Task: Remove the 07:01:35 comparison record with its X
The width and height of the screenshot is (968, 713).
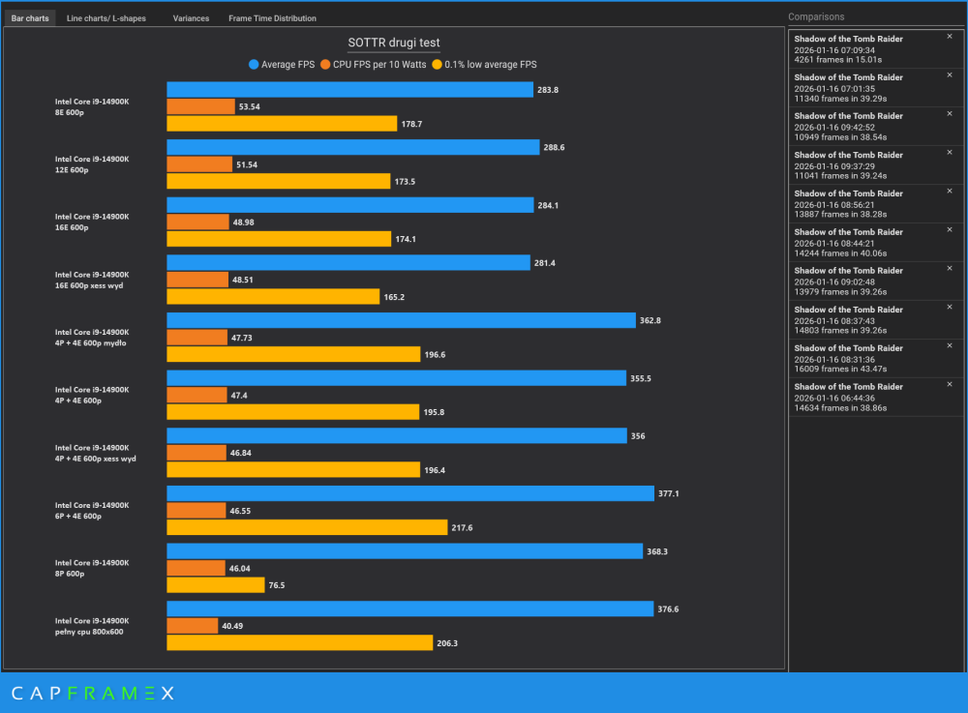Action: pos(950,75)
